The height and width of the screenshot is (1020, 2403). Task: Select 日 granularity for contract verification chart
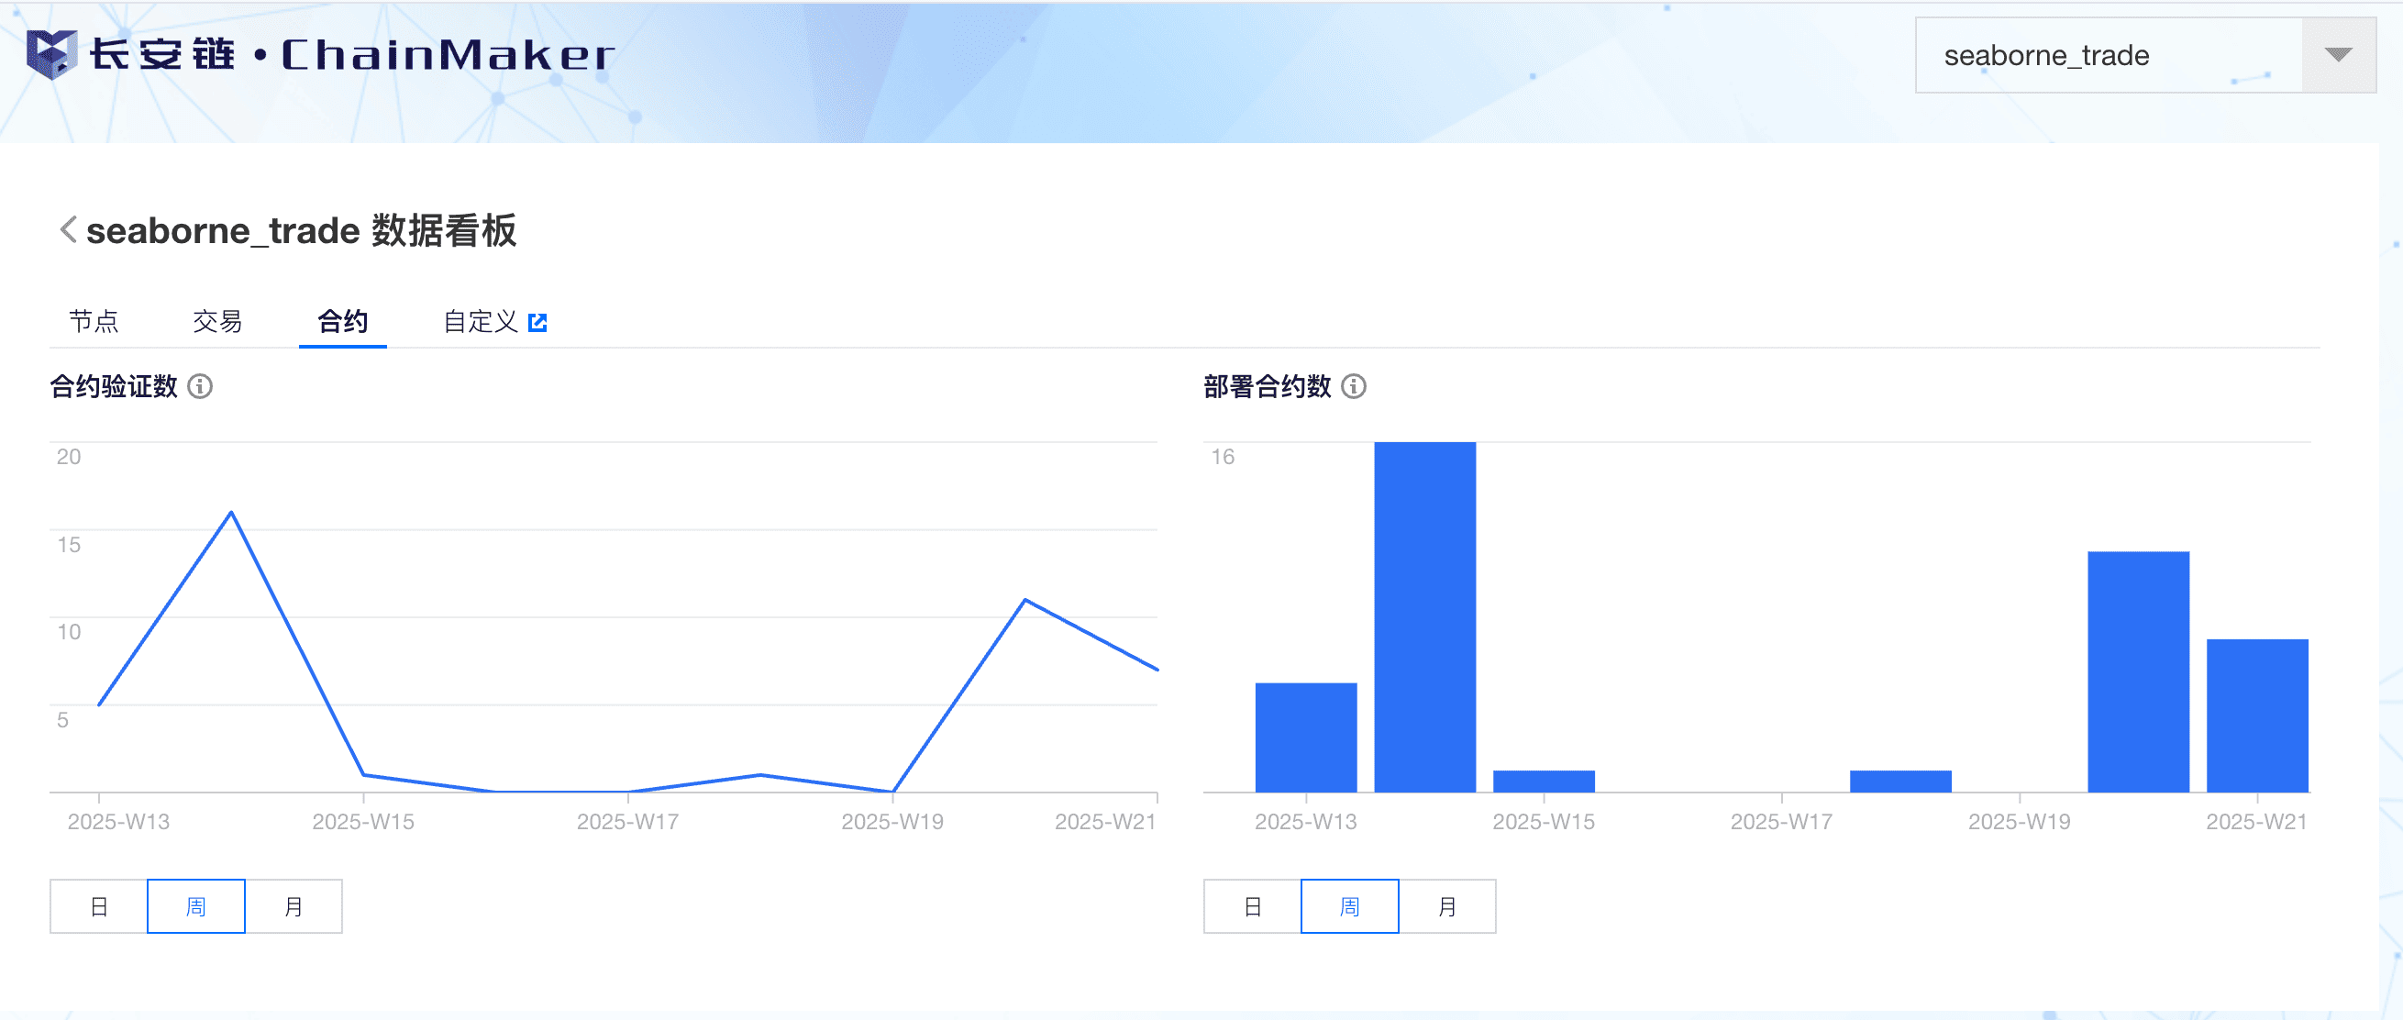[x=99, y=906]
